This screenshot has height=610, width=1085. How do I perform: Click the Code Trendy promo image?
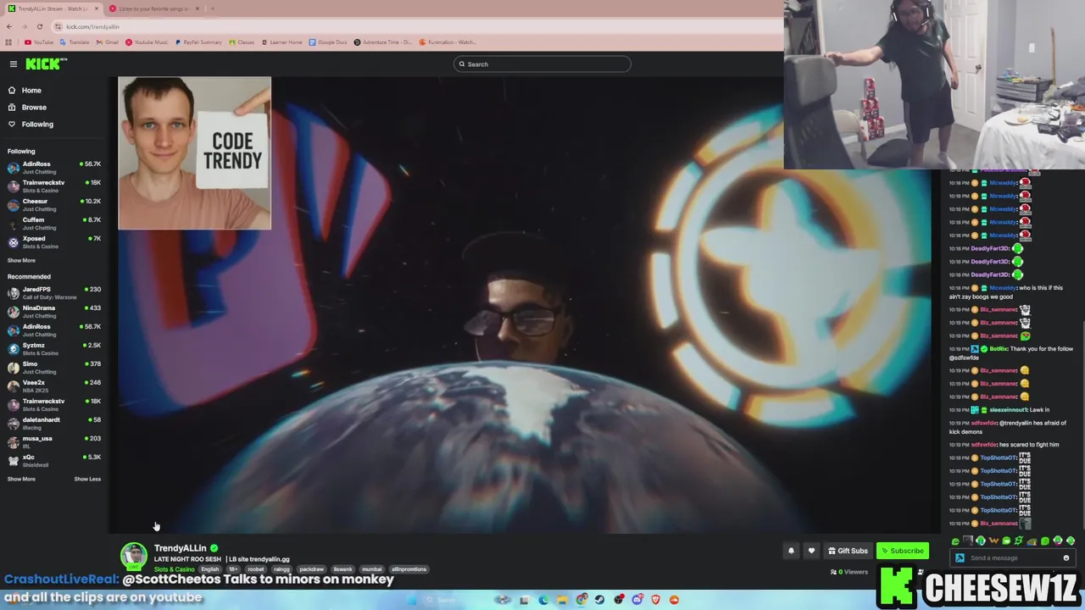click(195, 153)
